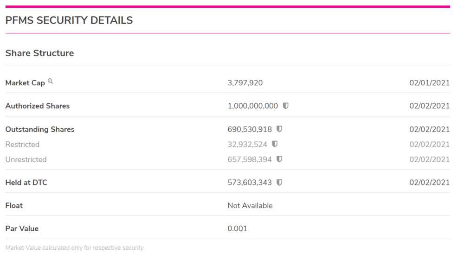Click the shield icon next to Authorized Shares value
The height and width of the screenshot is (260, 464).
click(x=286, y=106)
